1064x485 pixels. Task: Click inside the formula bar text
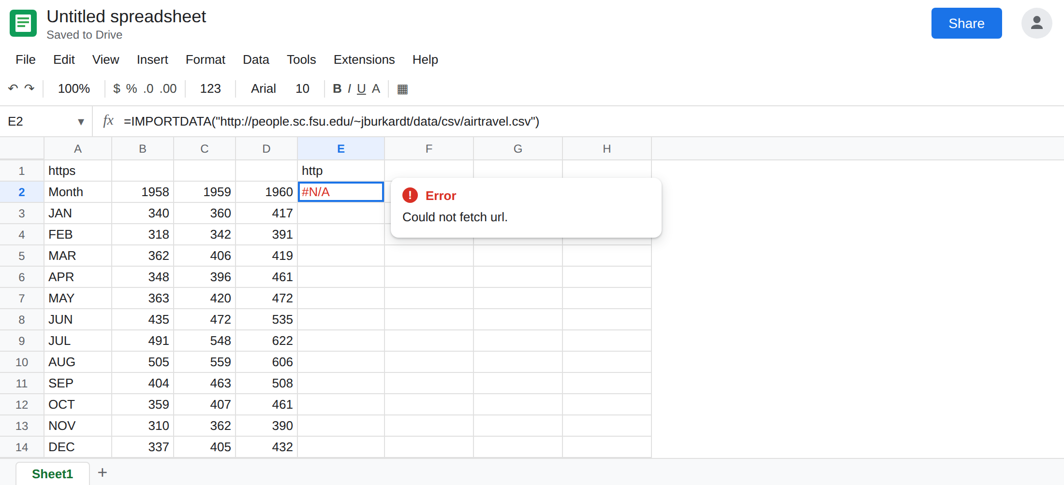pyautogui.click(x=331, y=121)
